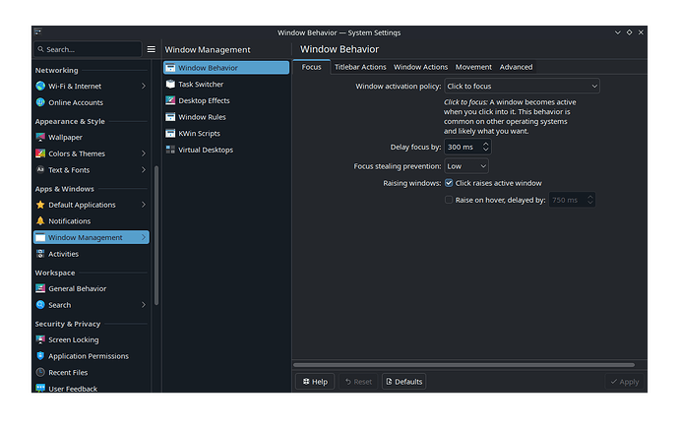The height and width of the screenshot is (429, 679).
Task: Enable Raise on hover checkbox
Action: tap(449, 200)
